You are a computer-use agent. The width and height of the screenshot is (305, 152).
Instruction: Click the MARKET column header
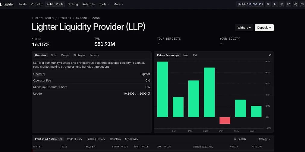[x=38, y=147]
